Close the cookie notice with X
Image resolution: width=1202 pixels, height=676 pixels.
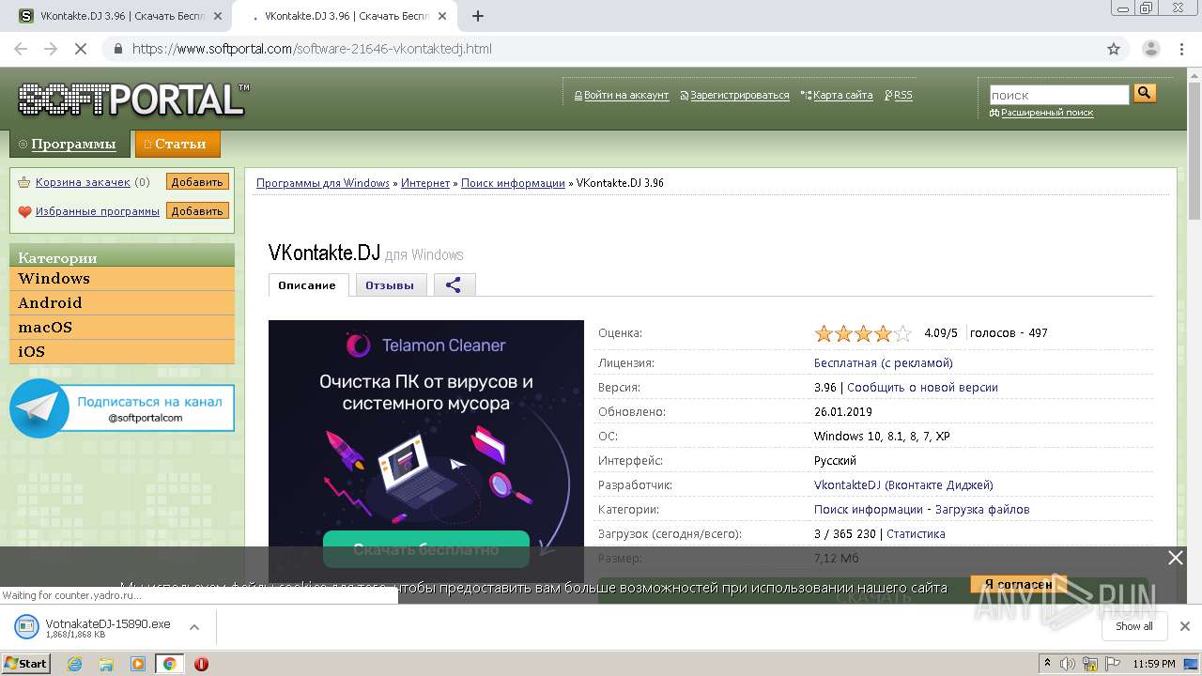coord(1176,558)
